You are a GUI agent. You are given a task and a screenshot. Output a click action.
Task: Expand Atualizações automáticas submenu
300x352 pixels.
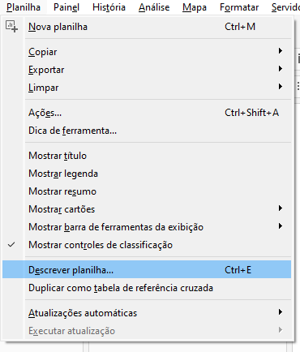pos(147,313)
